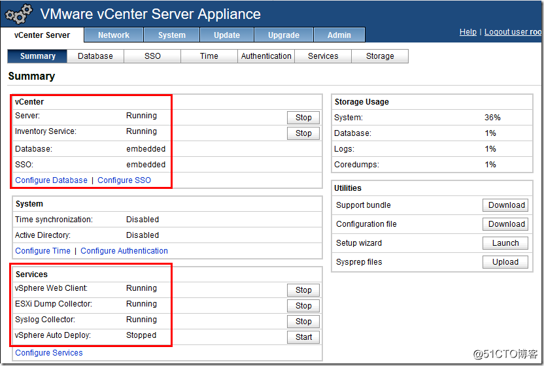
Task: Open the Upgrade tab
Action: point(284,35)
